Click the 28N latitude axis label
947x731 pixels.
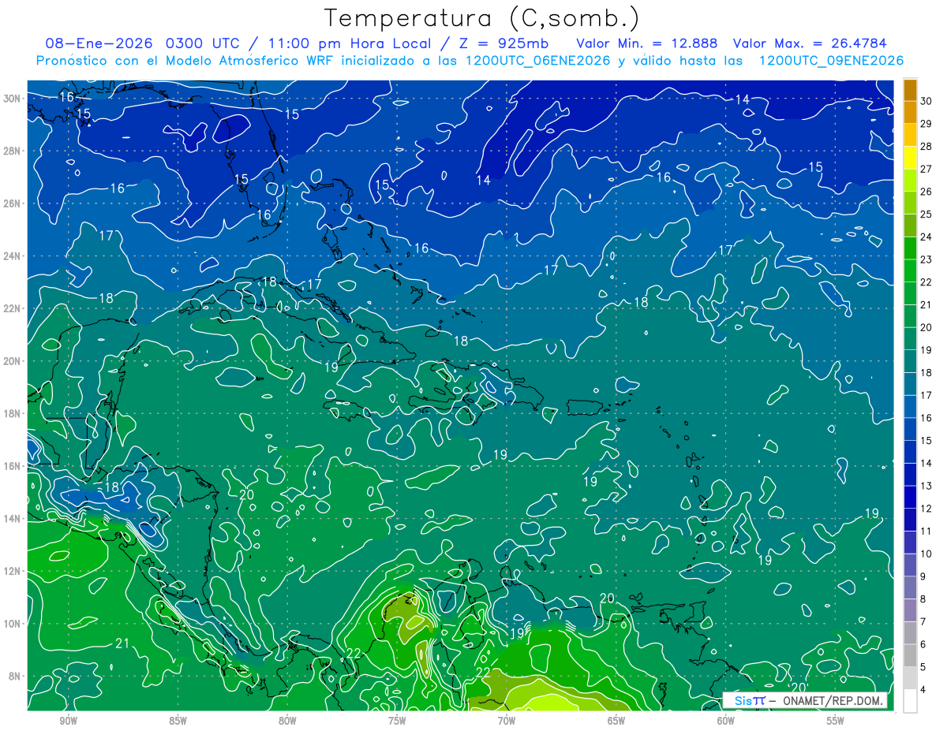[x=12, y=151]
